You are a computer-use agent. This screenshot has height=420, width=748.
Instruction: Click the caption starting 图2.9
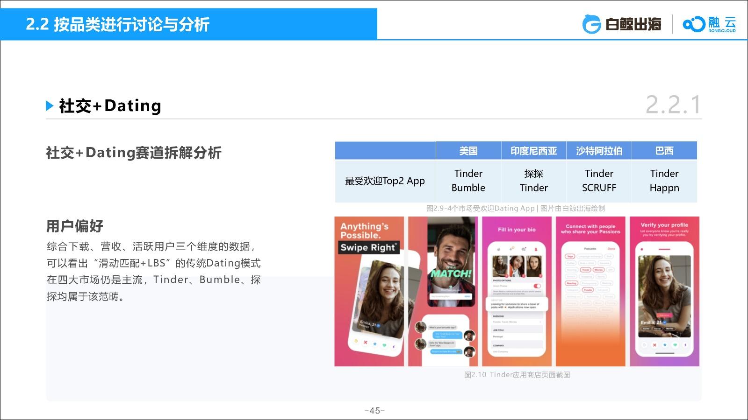point(516,208)
